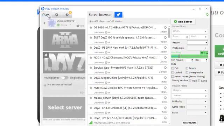
Task: Clear the Mod filter field
Action: (205, 37)
